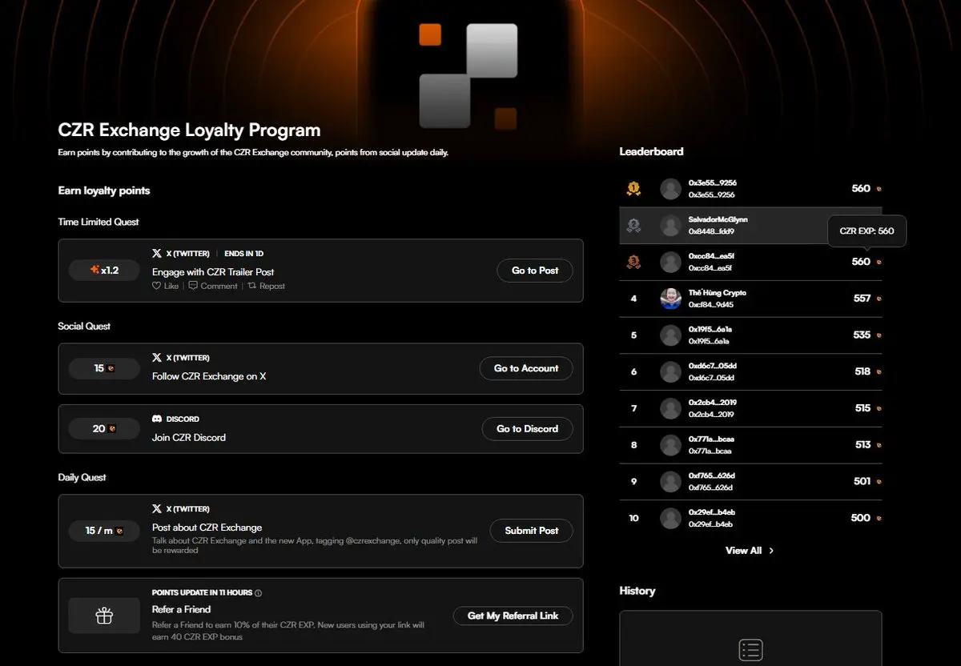Click avatar of 0x771a...bcaa user
Screen dimensions: 961x666
click(670, 445)
